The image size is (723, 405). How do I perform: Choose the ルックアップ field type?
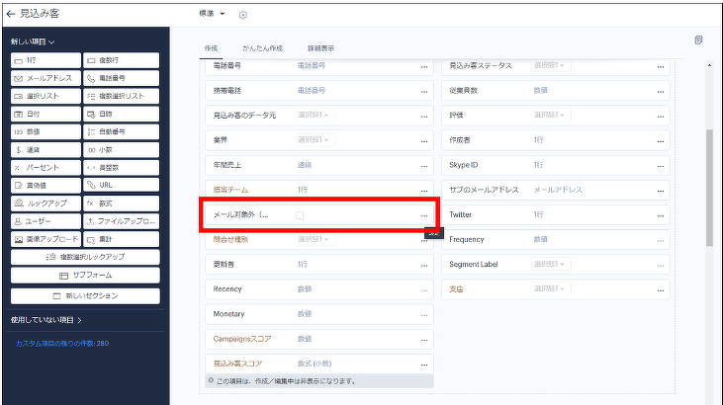click(47, 203)
